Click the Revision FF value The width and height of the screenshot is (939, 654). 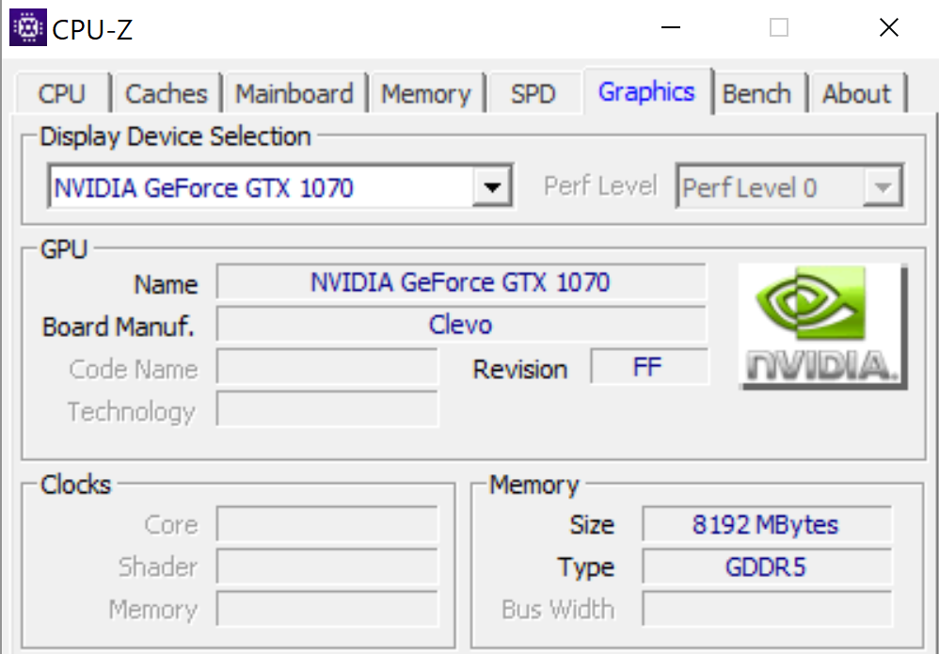[648, 367]
